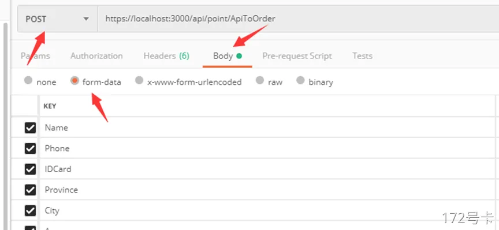The image size is (499, 230).
Task: Open the Pre-request Script tab
Action: [x=297, y=56]
